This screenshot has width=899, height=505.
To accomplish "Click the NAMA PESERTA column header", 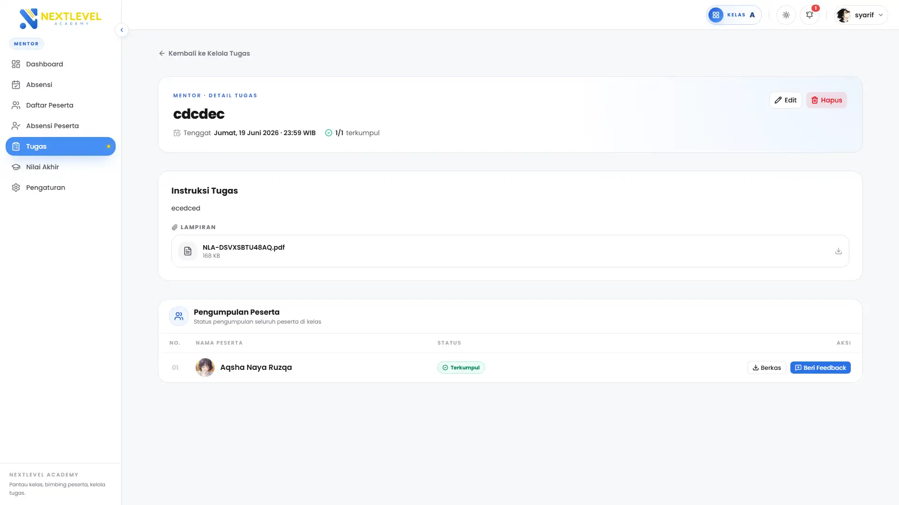I will coord(219,343).
